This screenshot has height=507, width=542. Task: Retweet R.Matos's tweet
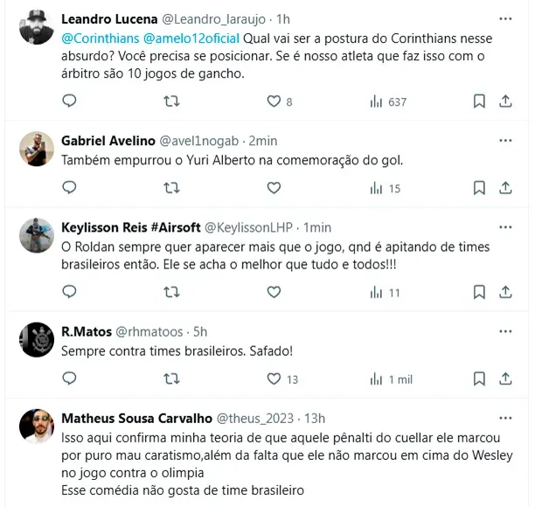coord(172,379)
